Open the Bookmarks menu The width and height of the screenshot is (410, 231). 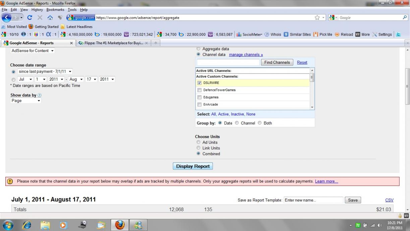click(x=56, y=10)
